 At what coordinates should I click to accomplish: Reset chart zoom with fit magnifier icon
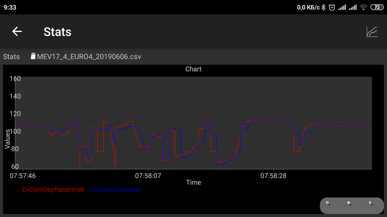pyautogui.click(x=370, y=203)
